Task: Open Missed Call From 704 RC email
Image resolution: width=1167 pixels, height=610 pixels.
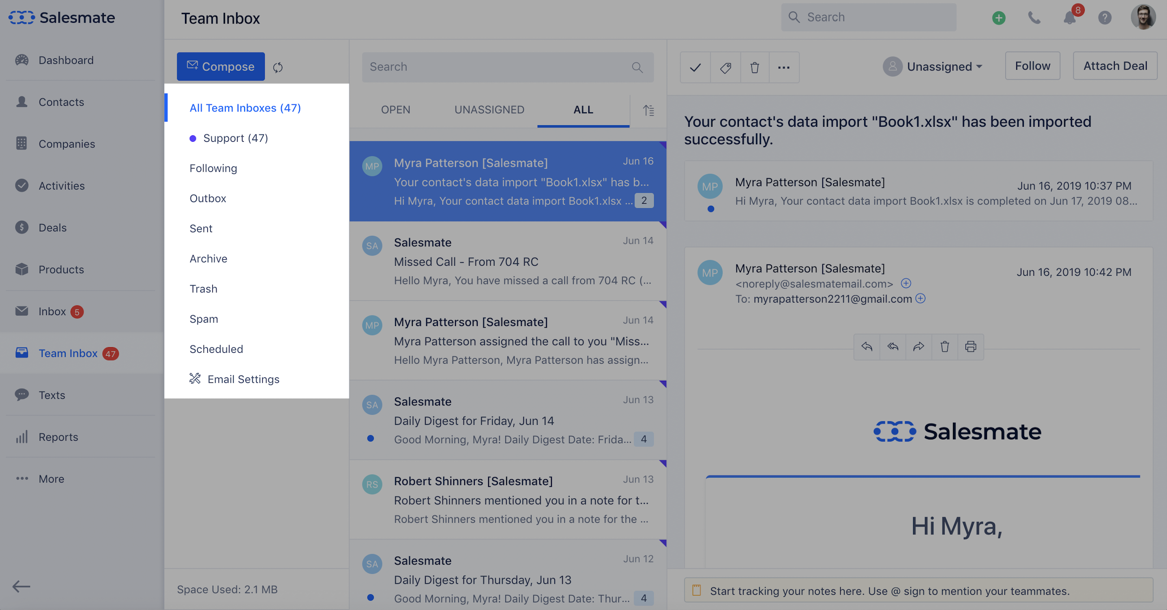Action: click(x=507, y=261)
